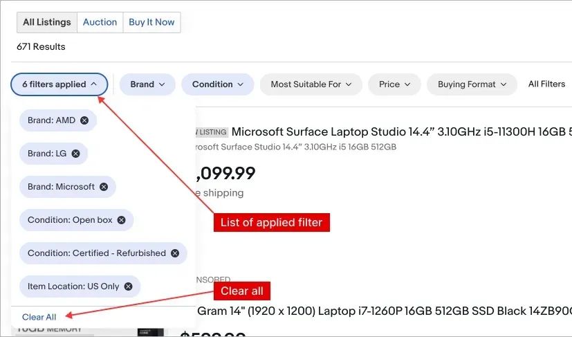Open the Brand filter dropdown
This screenshot has height=337, width=572.
[x=147, y=84]
